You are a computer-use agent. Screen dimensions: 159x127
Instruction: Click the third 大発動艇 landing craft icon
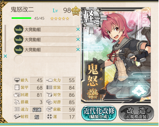coord(19,50)
